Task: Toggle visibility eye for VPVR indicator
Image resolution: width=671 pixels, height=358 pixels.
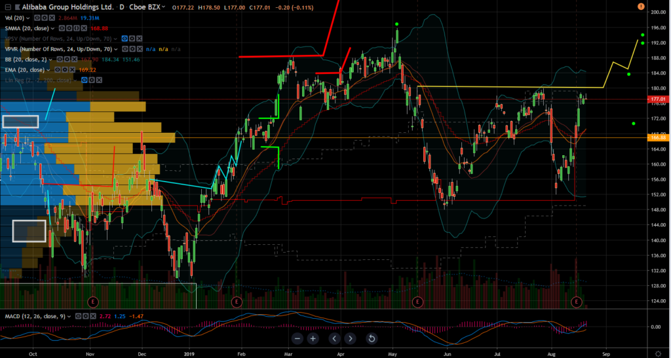Action: click(x=125, y=49)
